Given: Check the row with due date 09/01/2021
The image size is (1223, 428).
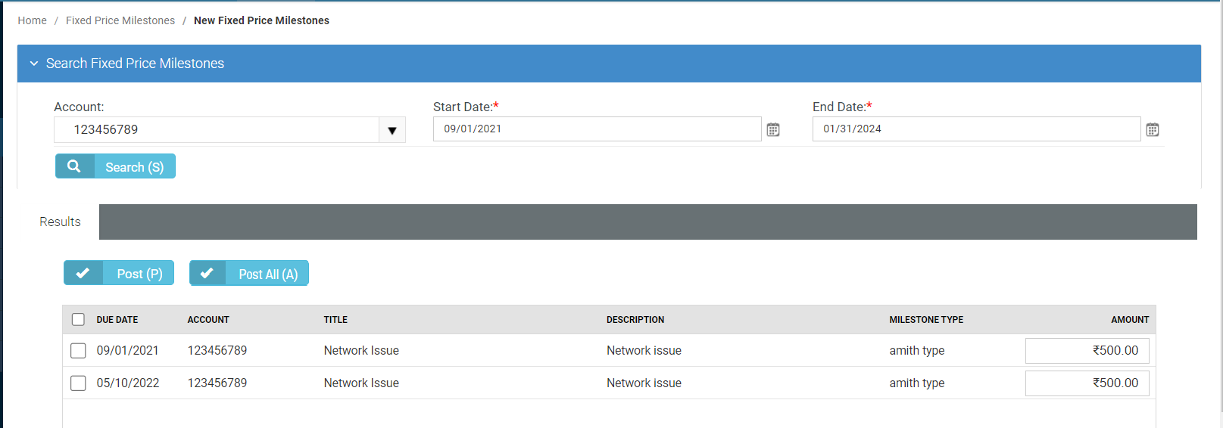Looking at the screenshot, I should (78, 351).
